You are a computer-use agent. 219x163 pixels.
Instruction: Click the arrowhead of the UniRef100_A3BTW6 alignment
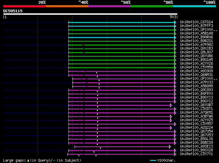click(171, 116)
